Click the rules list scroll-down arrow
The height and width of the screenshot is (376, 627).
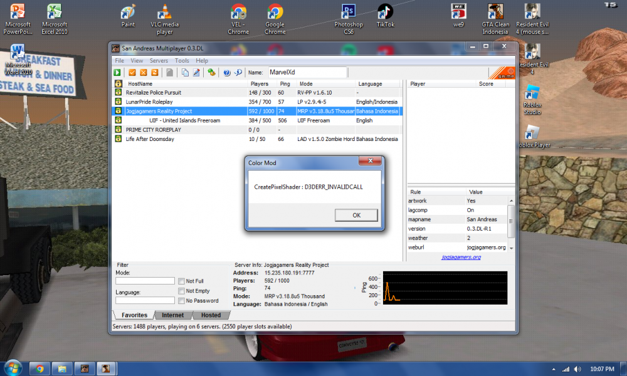coord(511,248)
